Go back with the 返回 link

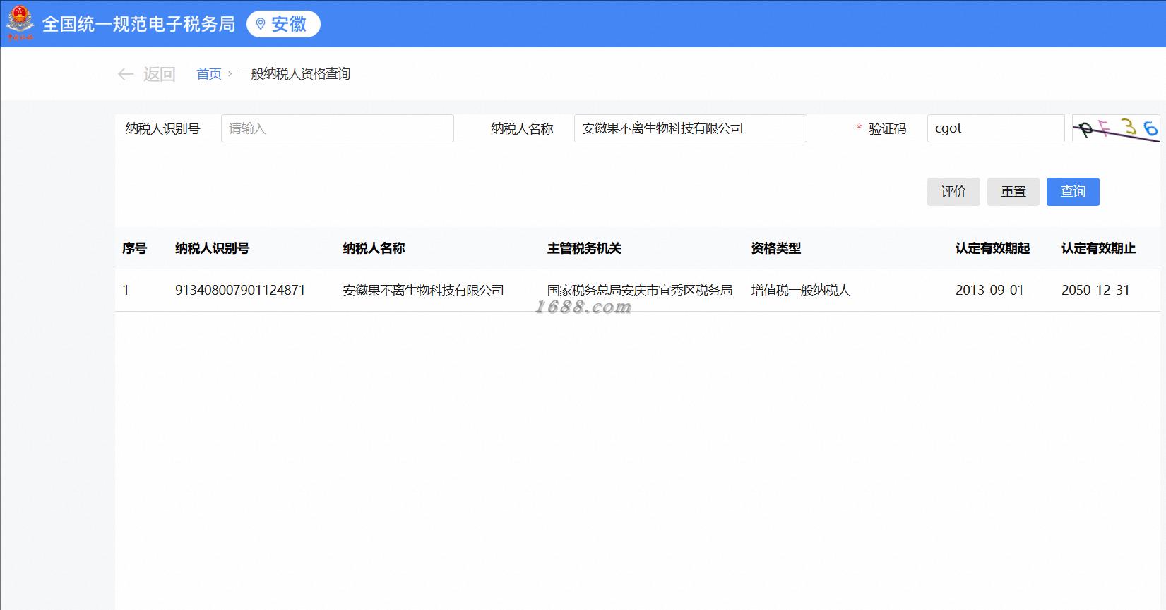[x=159, y=74]
